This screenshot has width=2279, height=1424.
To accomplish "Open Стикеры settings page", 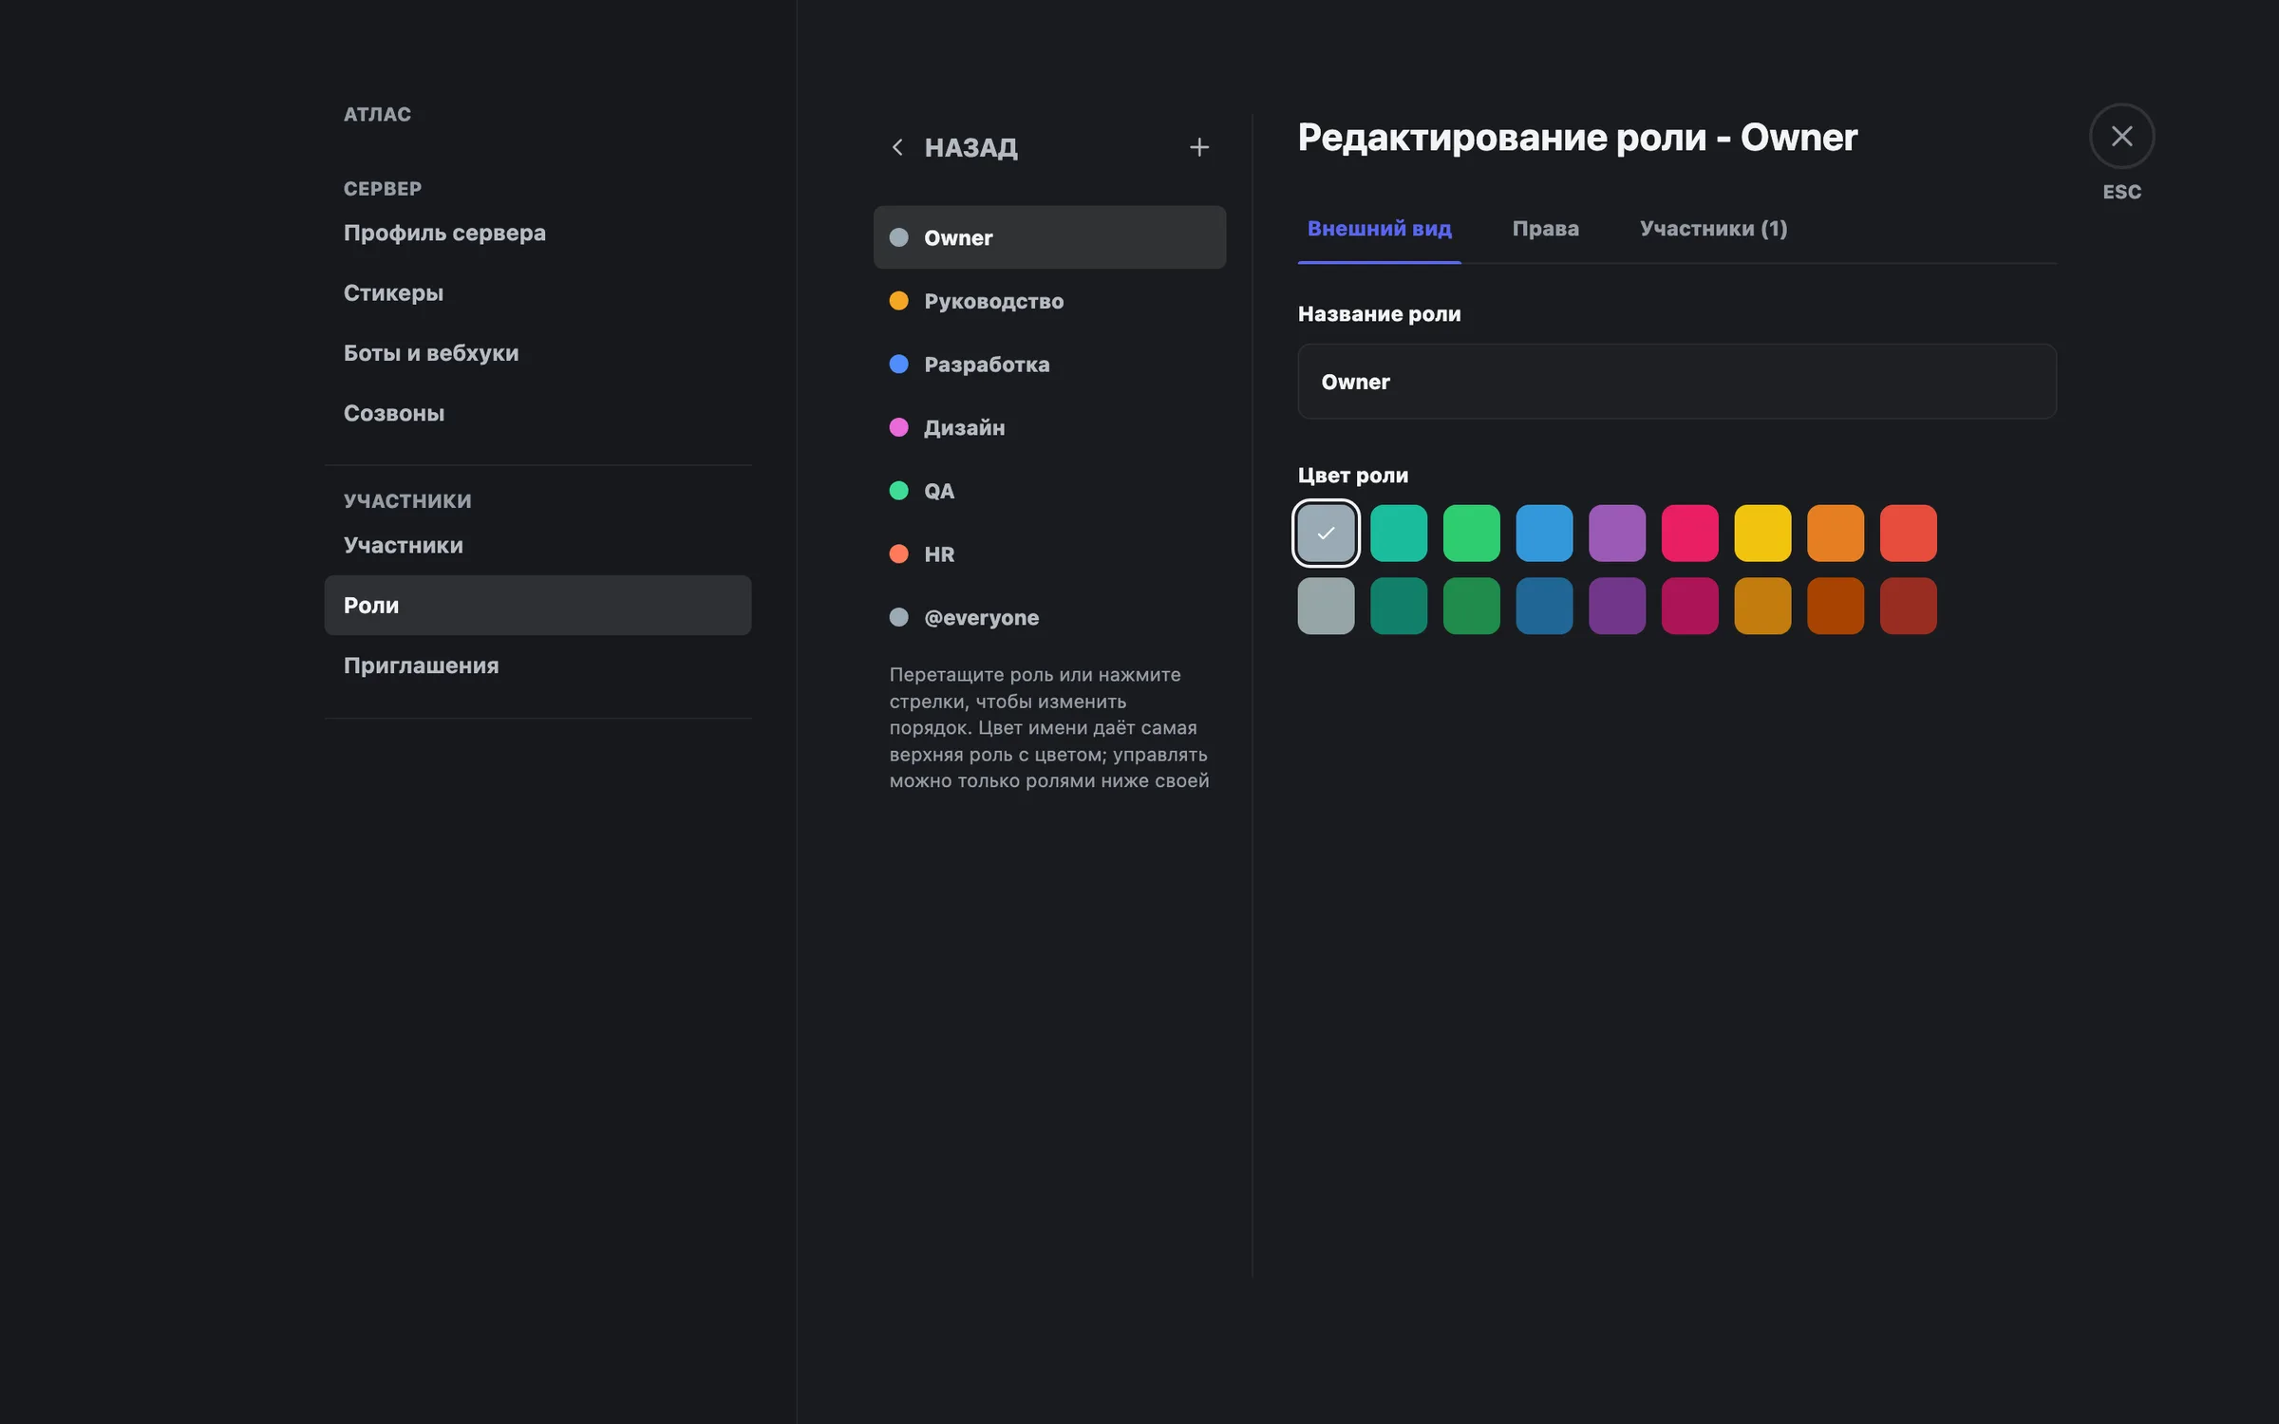I will pyautogui.click(x=537, y=292).
